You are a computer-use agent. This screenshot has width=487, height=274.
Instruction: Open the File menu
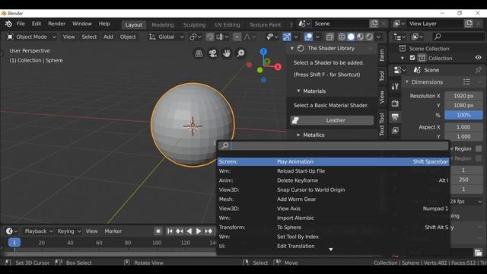point(21,24)
